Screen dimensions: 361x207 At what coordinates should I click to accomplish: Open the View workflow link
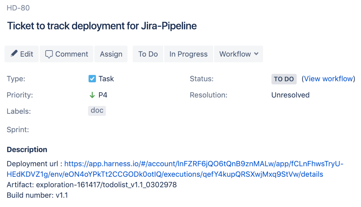coord(328,79)
